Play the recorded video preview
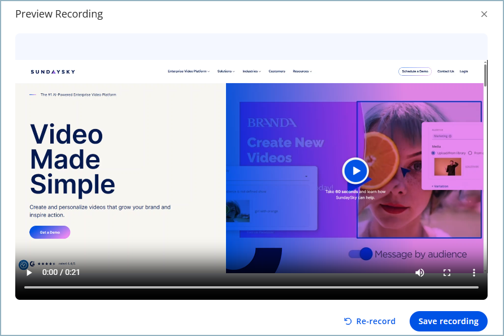This screenshot has height=336, width=504. pyautogui.click(x=29, y=273)
